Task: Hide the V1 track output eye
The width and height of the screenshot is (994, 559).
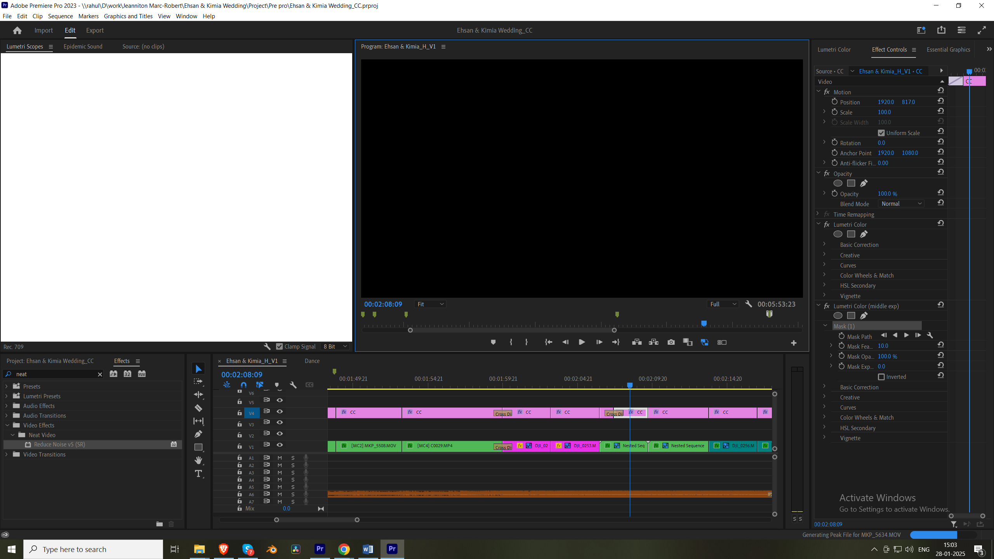Action: point(280,445)
